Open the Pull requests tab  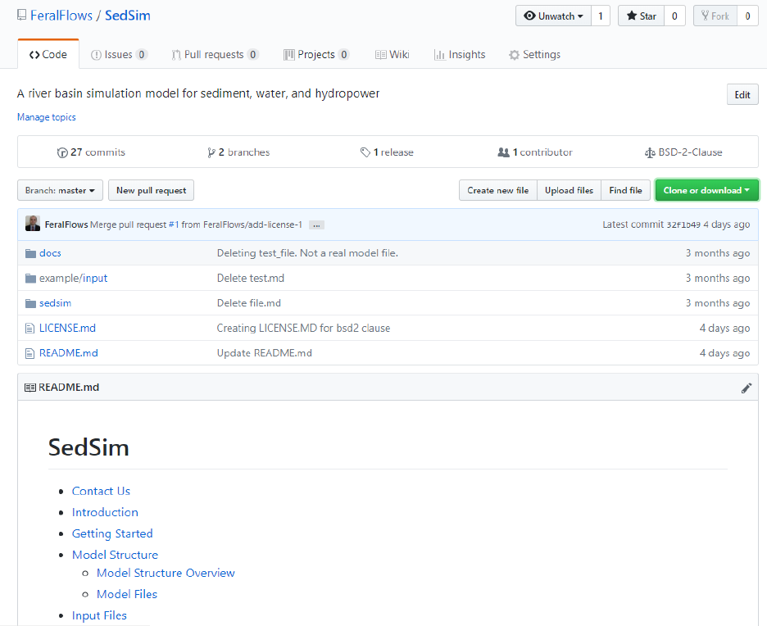(x=215, y=54)
